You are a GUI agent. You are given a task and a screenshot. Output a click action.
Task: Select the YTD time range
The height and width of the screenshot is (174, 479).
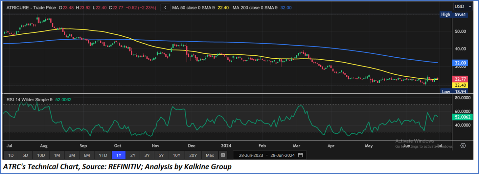click(103, 155)
